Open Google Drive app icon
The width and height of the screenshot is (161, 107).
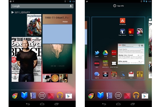pyautogui.click(x=105, y=52)
